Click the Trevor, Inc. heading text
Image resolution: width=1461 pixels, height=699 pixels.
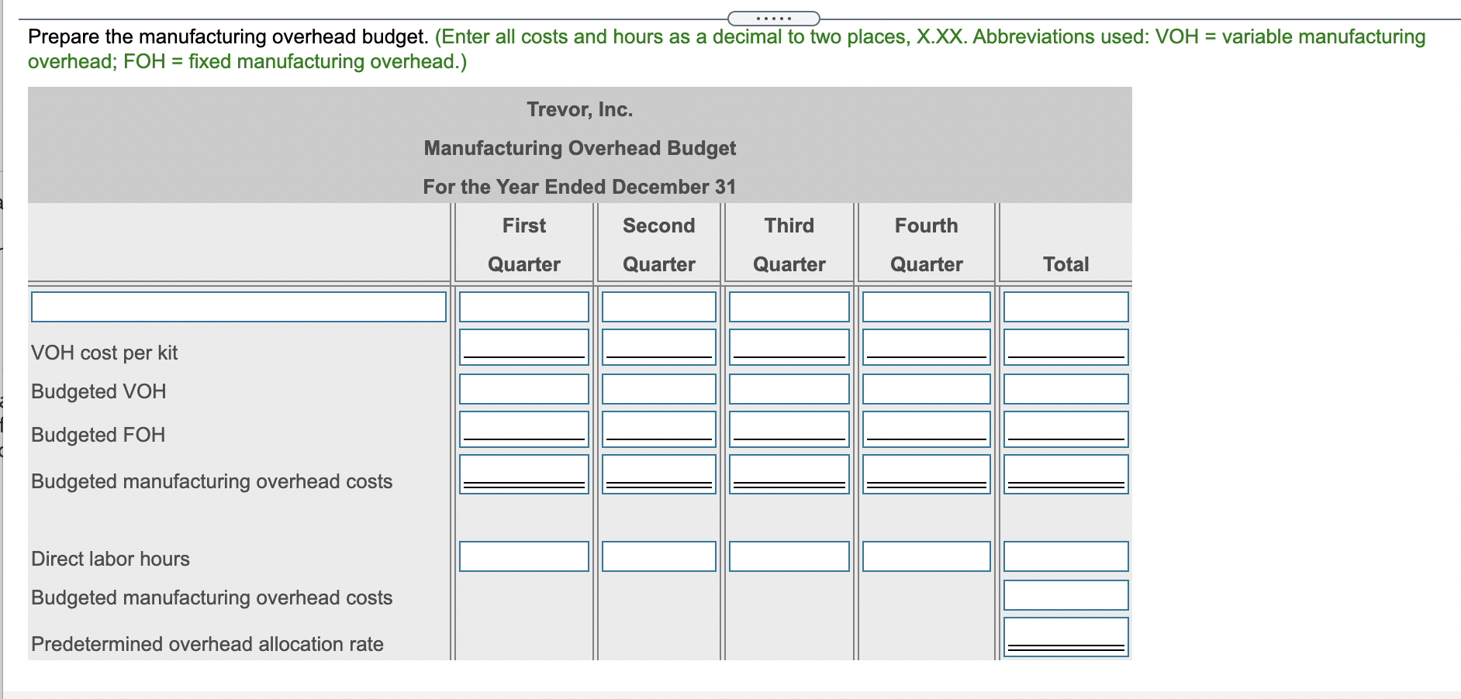pos(580,109)
